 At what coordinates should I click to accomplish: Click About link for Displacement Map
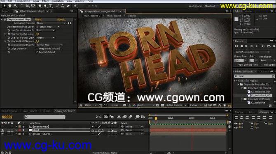(61, 19)
